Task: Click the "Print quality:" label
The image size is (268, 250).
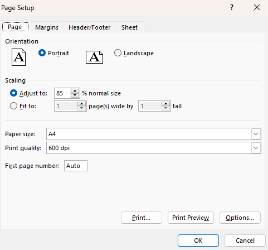Action: (23, 148)
